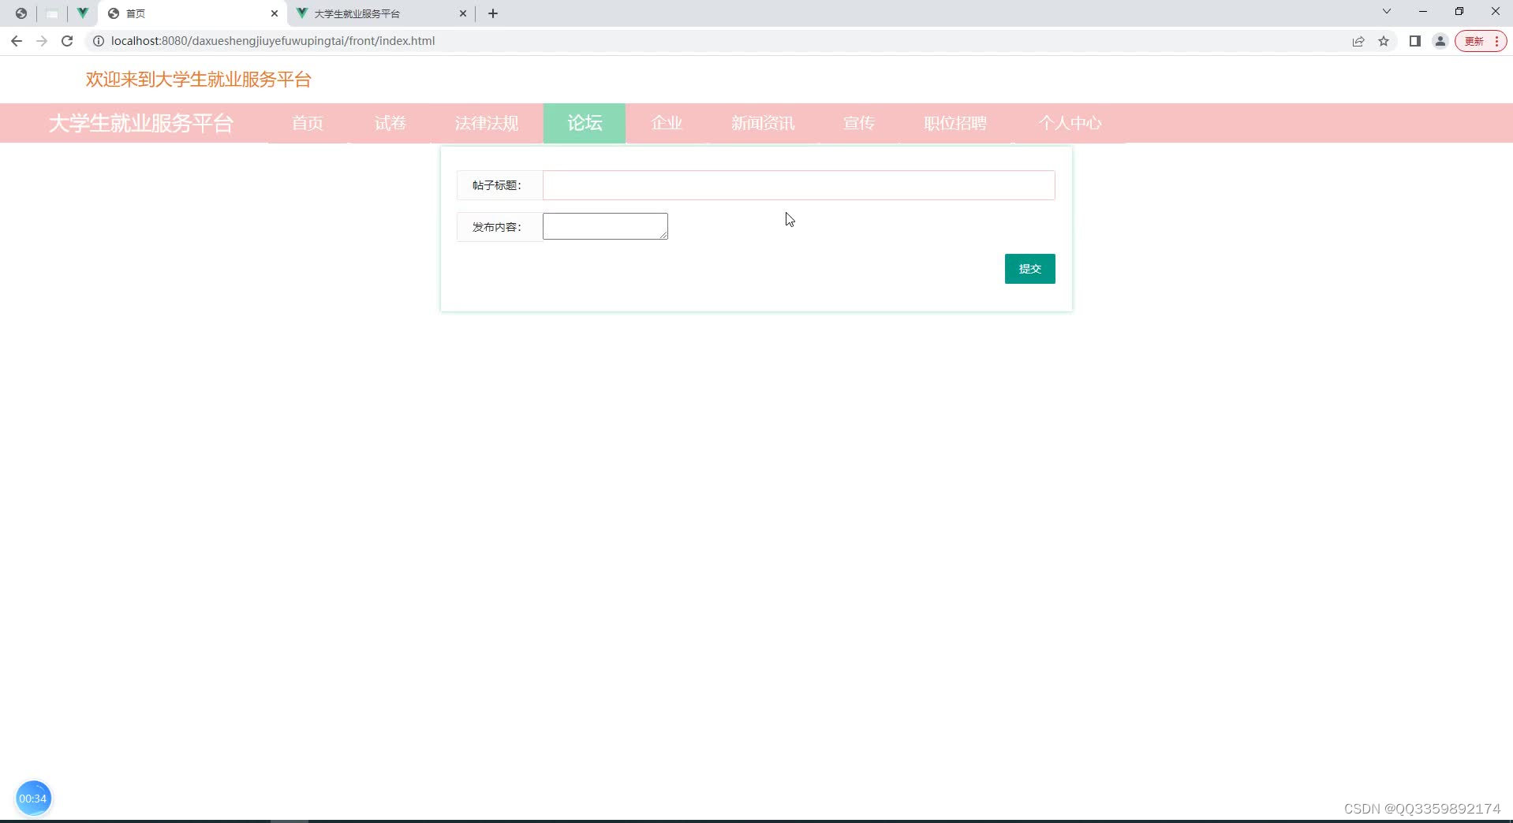The width and height of the screenshot is (1513, 823).
Task: Open 首页 in the navigation bar
Action: 308,123
